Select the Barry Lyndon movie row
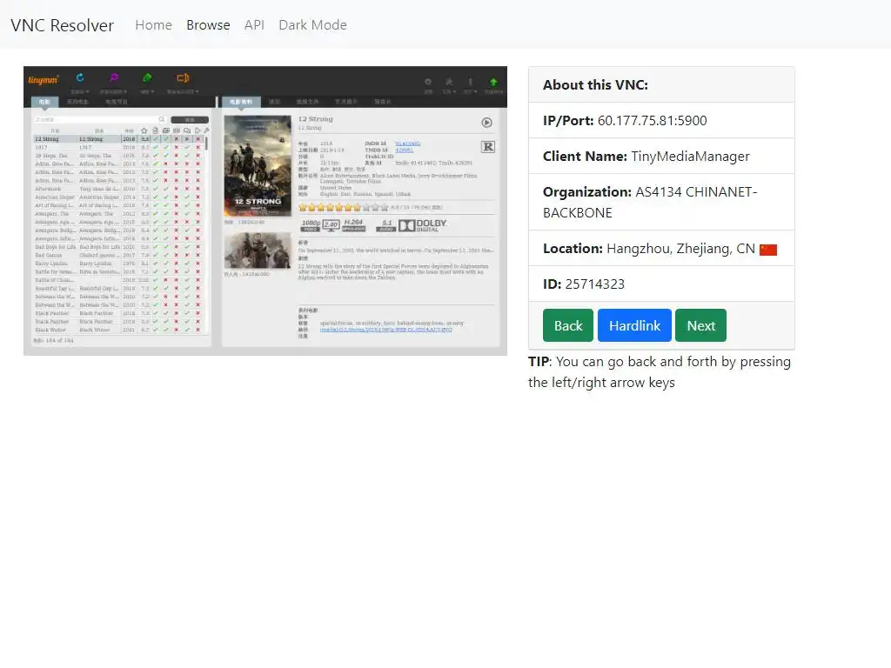The height and width of the screenshot is (668, 891). click(x=118, y=264)
